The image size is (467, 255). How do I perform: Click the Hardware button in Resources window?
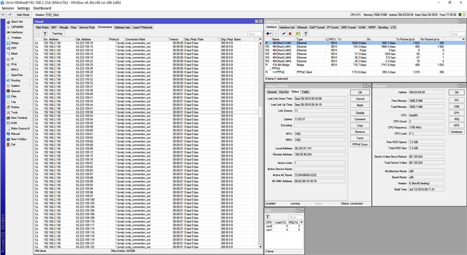(456, 132)
